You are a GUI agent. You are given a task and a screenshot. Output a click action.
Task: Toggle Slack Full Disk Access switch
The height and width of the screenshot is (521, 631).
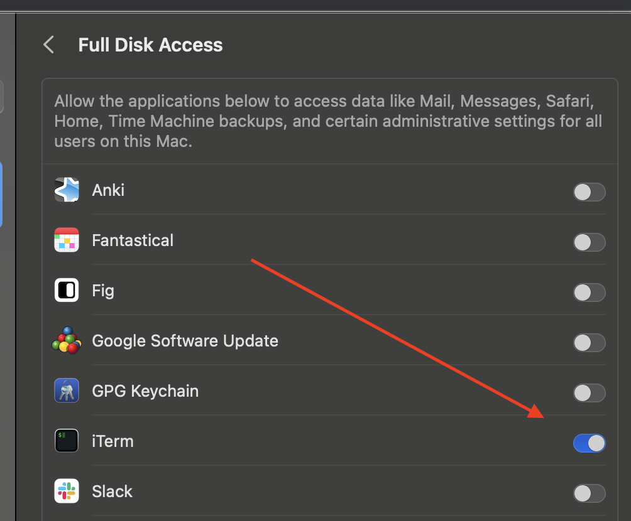pyautogui.click(x=589, y=493)
